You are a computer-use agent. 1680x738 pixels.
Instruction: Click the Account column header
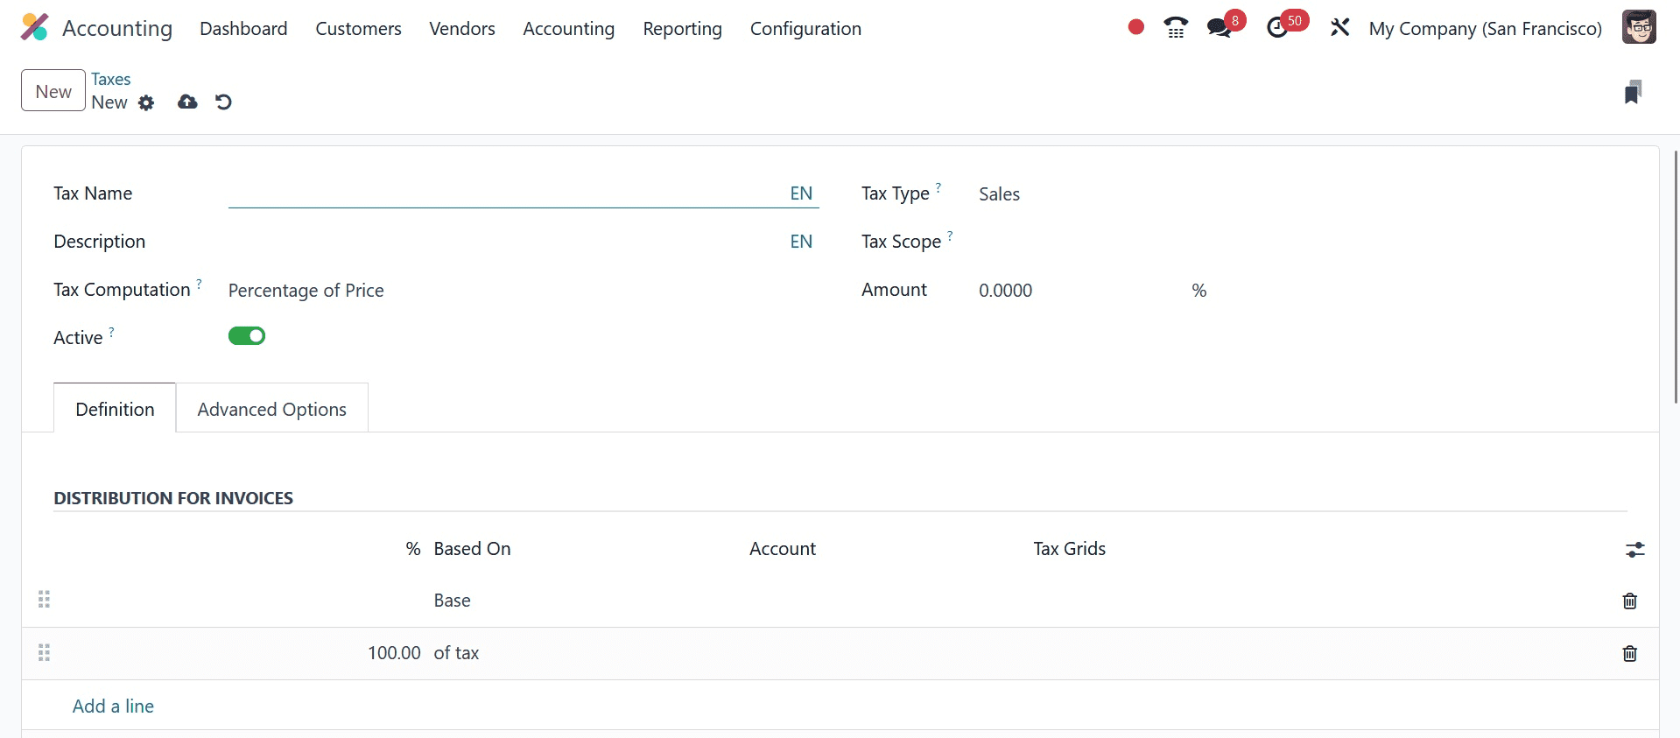pos(783,549)
